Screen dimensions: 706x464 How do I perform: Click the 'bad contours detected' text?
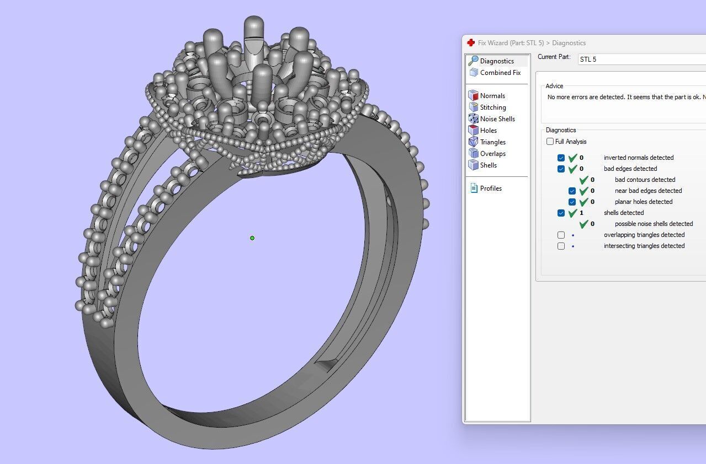point(645,180)
